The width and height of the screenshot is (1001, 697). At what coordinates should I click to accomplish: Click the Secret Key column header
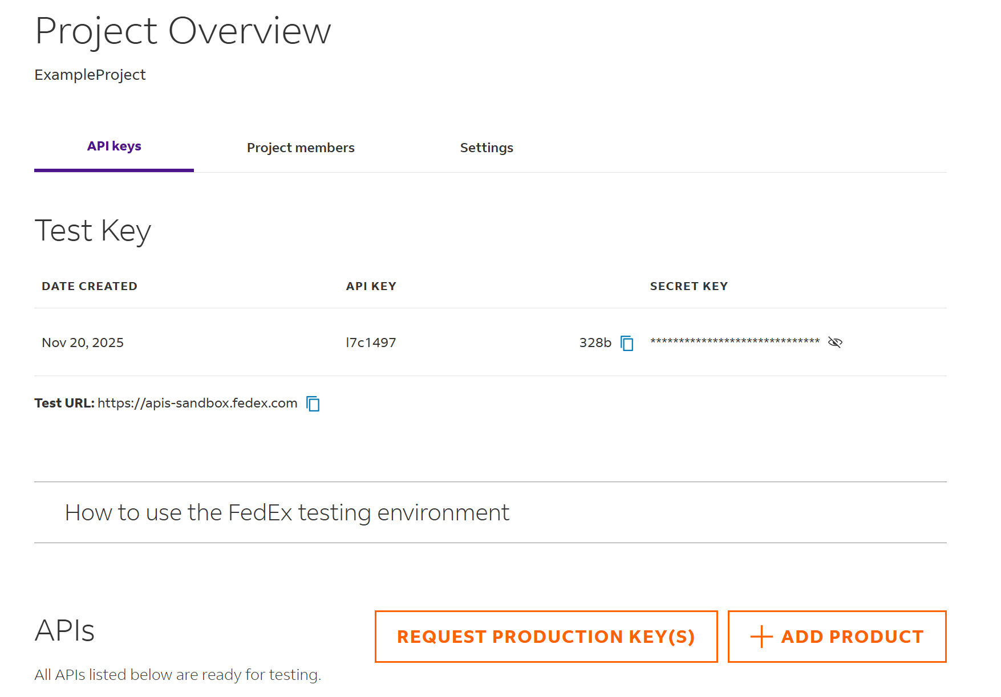(688, 286)
